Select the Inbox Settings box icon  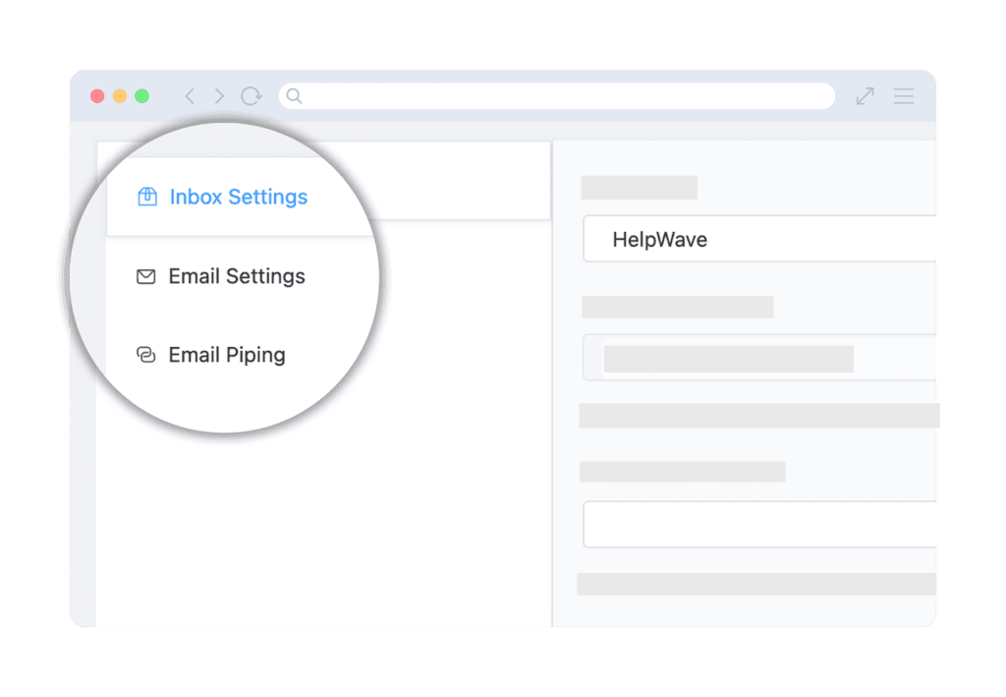tap(146, 197)
